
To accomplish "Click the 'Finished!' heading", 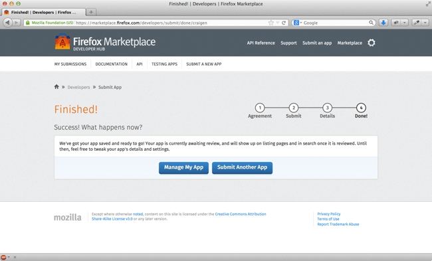I will pyautogui.click(x=76, y=110).
